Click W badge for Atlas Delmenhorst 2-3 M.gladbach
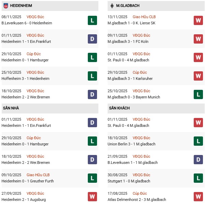Screen dimensions: 205x204 pyautogui.click(x=198, y=197)
